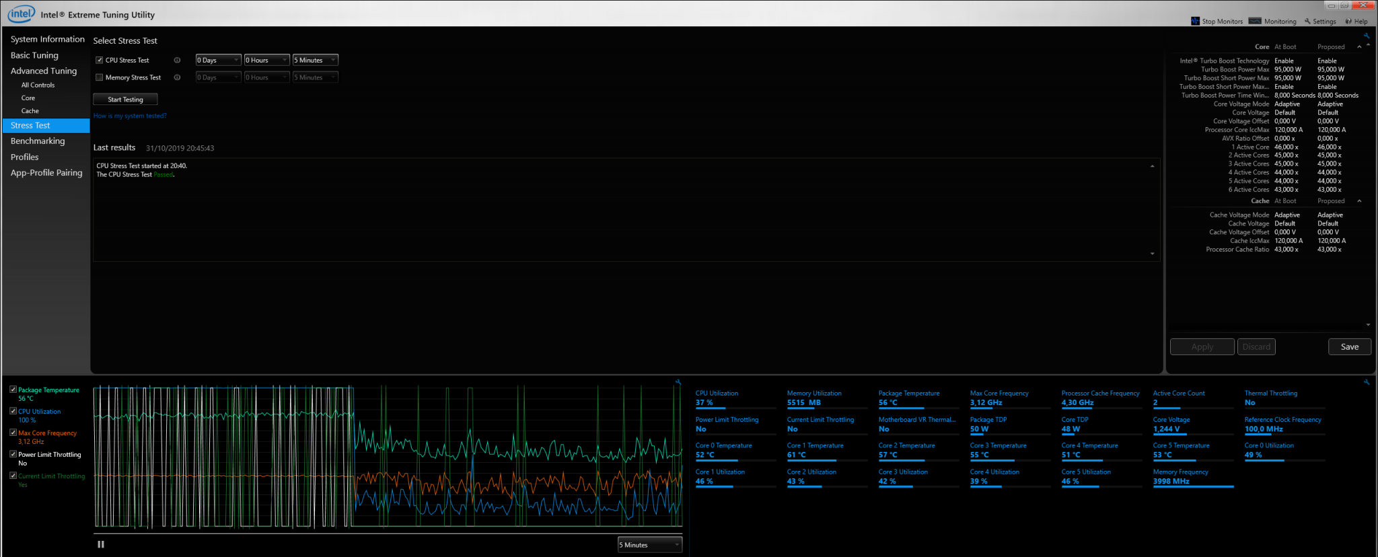Click Package TDP 50 W monitor
Image resolution: width=1378 pixels, height=557 pixels.
(1010, 424)
